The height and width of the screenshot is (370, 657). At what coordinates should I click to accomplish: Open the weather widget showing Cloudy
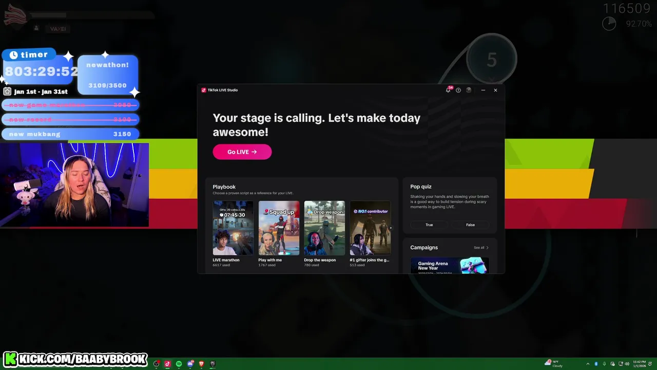click(x=554, y=364)
